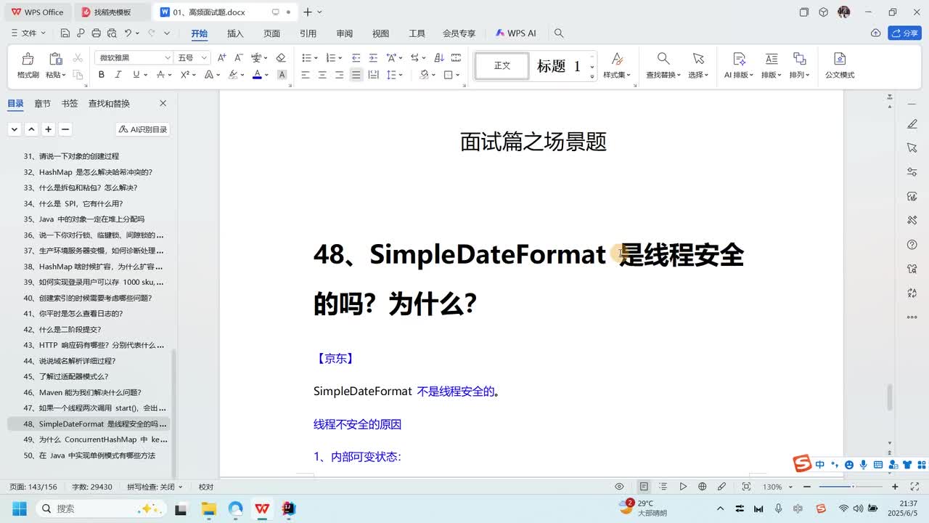Toggle eye protection mode icon in status bar
The height and width of the screenshot is (523, 929).
[619, 487]
